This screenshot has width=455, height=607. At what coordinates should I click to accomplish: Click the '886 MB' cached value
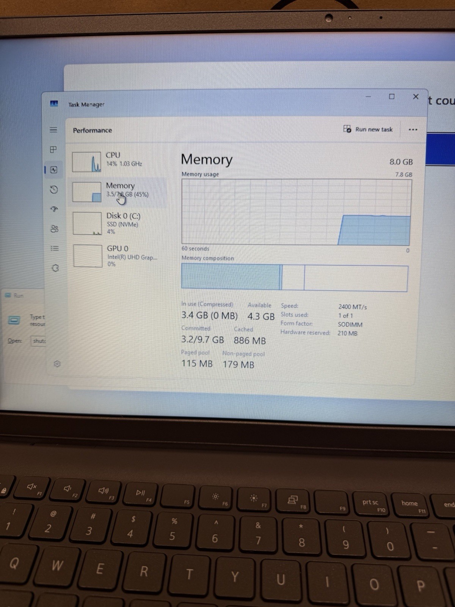pyautogui.click(x=249, y=341)
